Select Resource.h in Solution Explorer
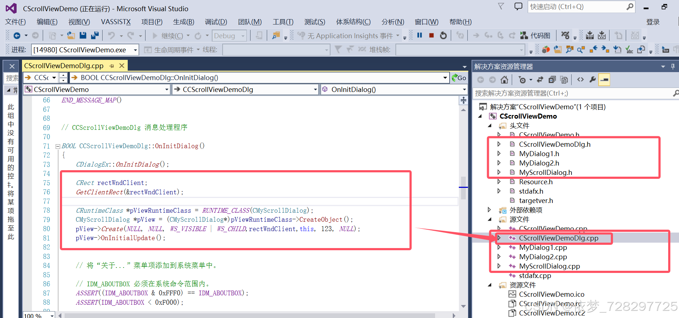679x318 pixels. point(536,182)
